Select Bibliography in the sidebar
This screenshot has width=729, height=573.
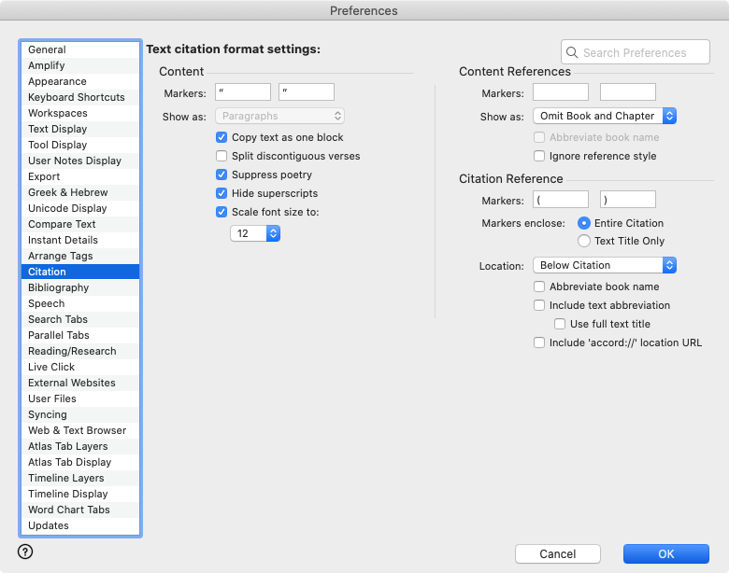tap(58, 287)
